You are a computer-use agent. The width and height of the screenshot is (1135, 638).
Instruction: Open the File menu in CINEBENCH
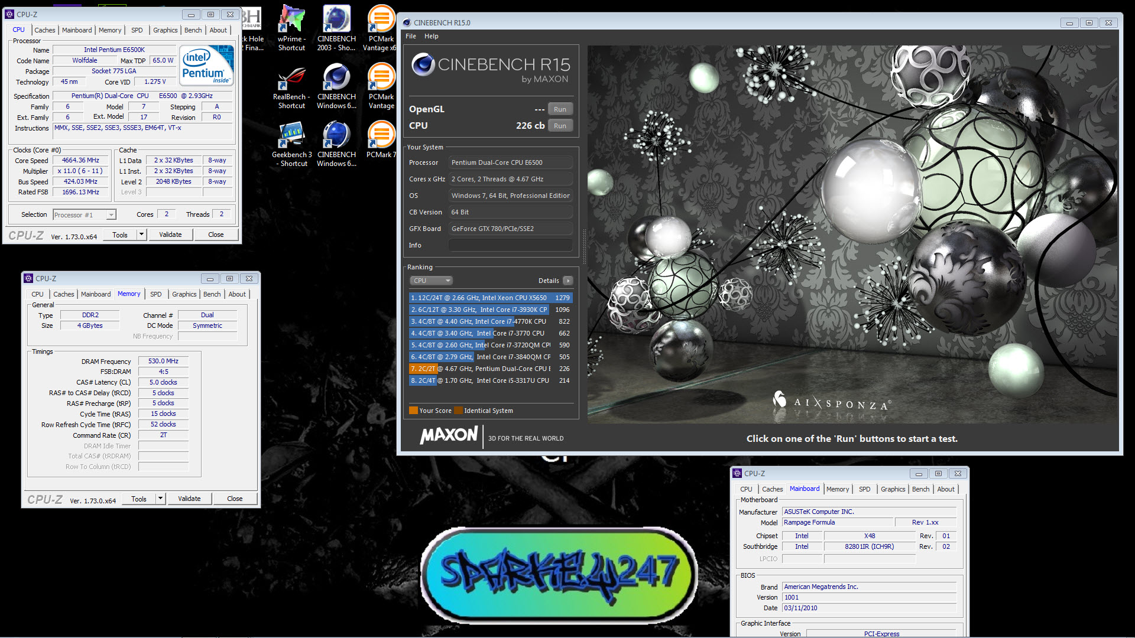point(411,36)
